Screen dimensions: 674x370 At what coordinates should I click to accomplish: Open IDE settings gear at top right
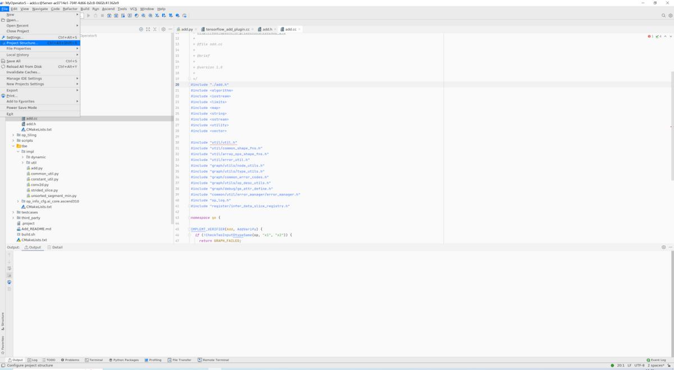point(670,16)
